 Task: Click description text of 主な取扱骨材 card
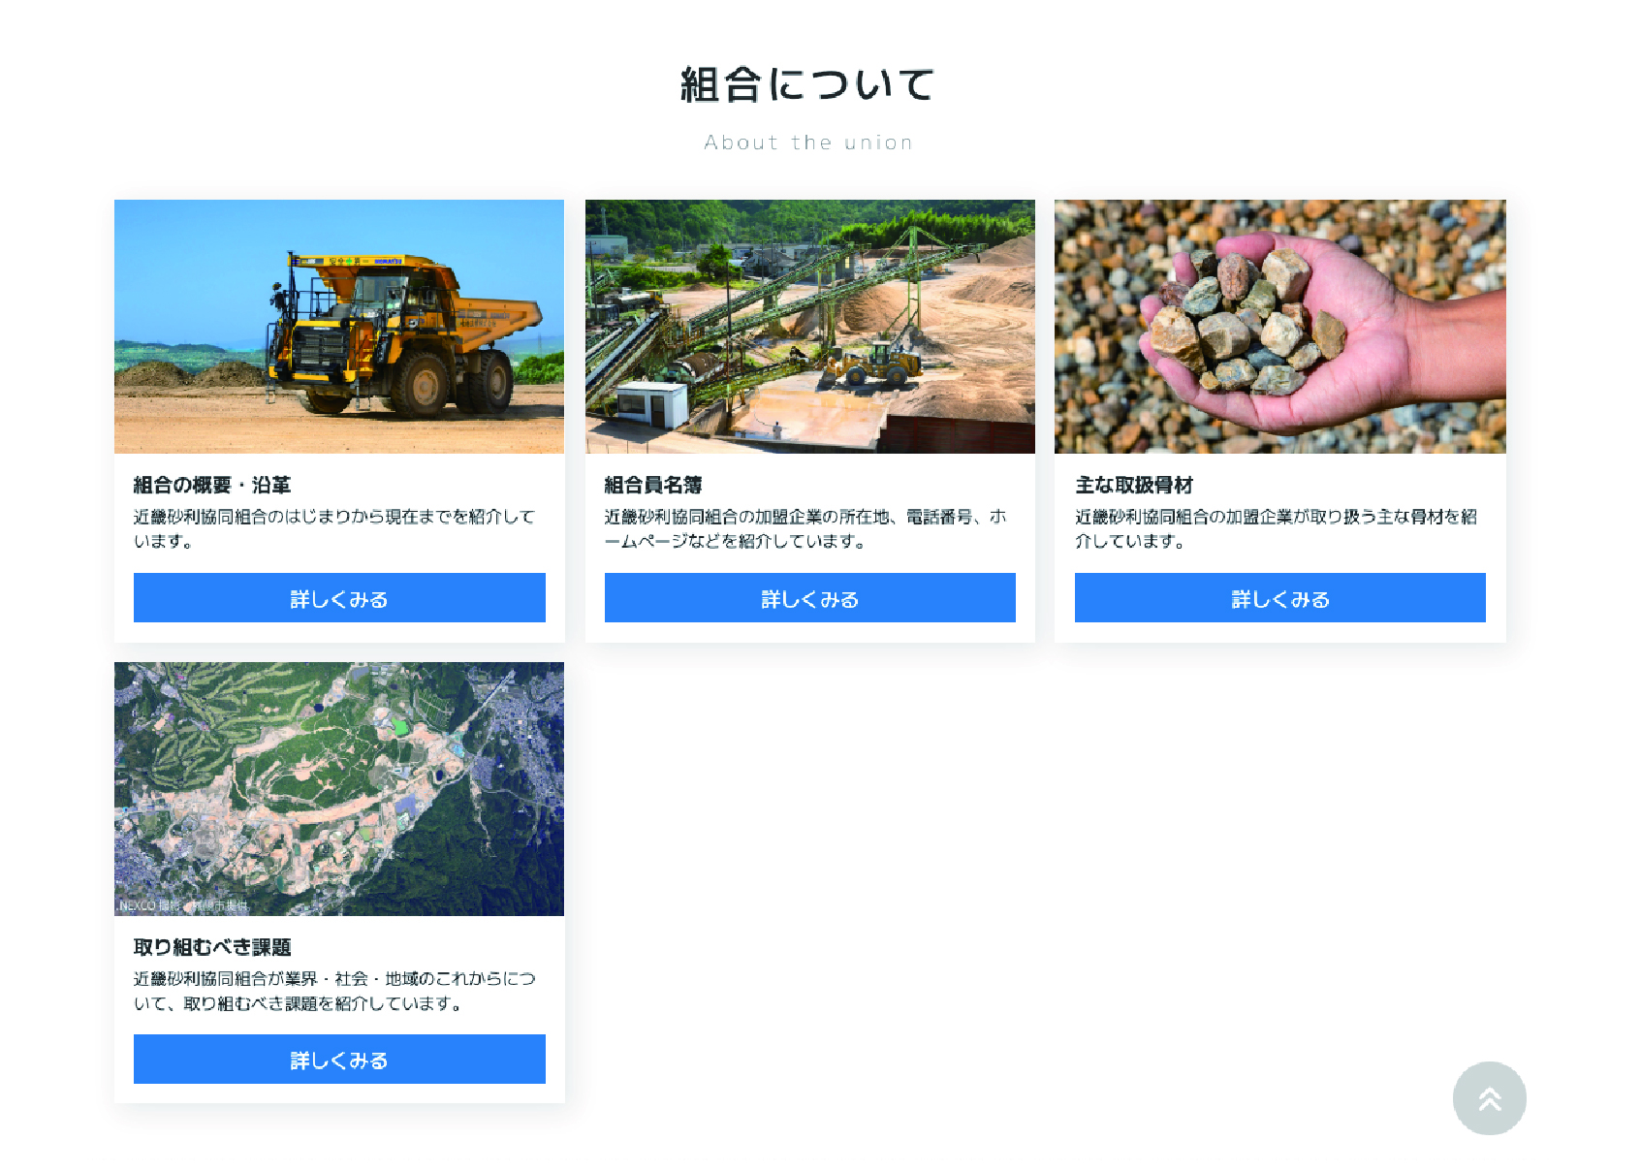coord(1276,528)
